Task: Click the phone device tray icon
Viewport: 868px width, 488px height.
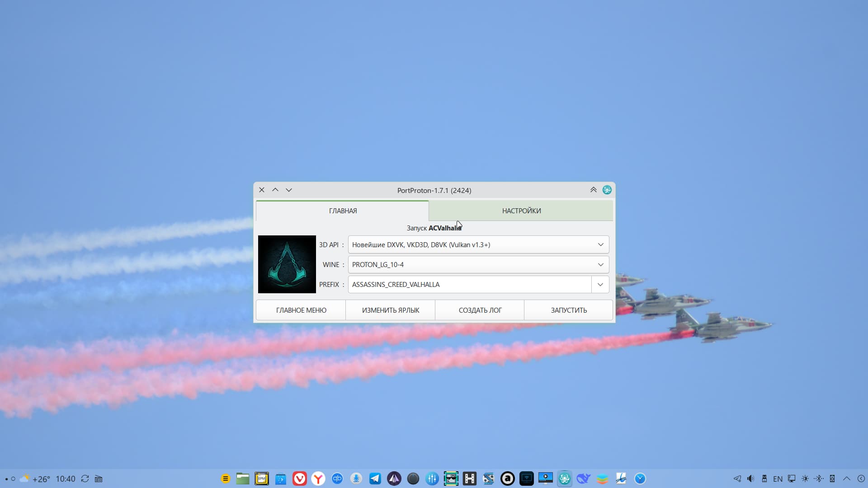Action: pyautogui.click(x=832, y=479)
